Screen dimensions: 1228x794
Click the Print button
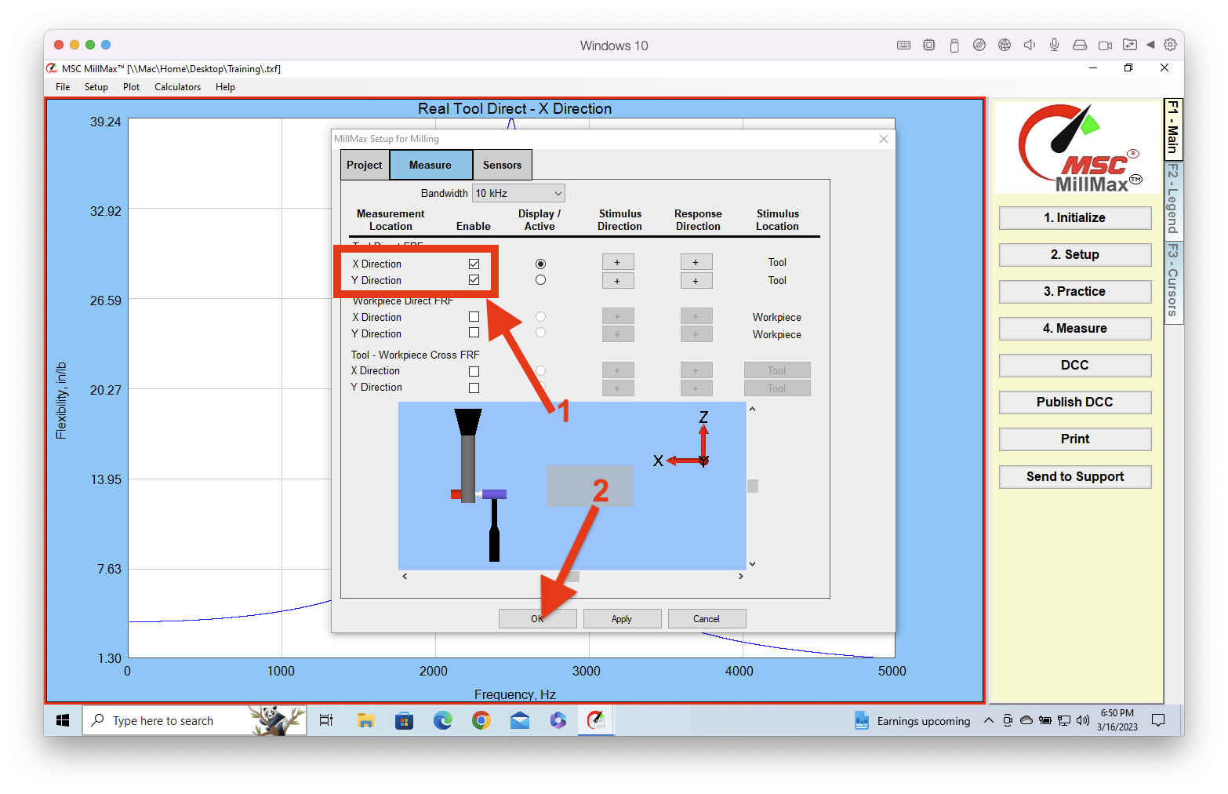[x=1074, y=439]
